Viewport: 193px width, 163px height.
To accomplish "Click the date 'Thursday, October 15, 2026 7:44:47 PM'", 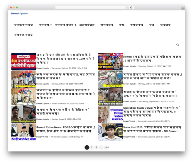I will pyautogui.click(x=154, y=66).
